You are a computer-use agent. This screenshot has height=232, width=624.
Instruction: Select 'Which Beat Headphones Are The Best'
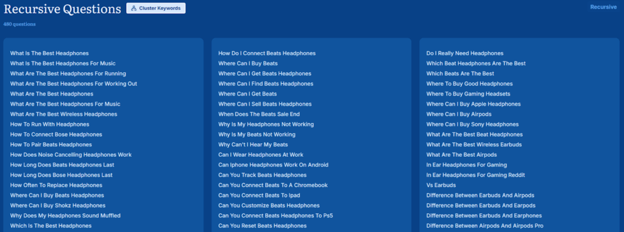[x=476, y=63]
